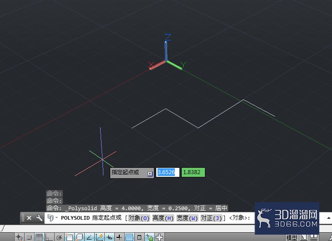Click command history line with _Polysolid 高度
Screen dimensions: 332x241
pyautogui.click(x=137, y=208)
